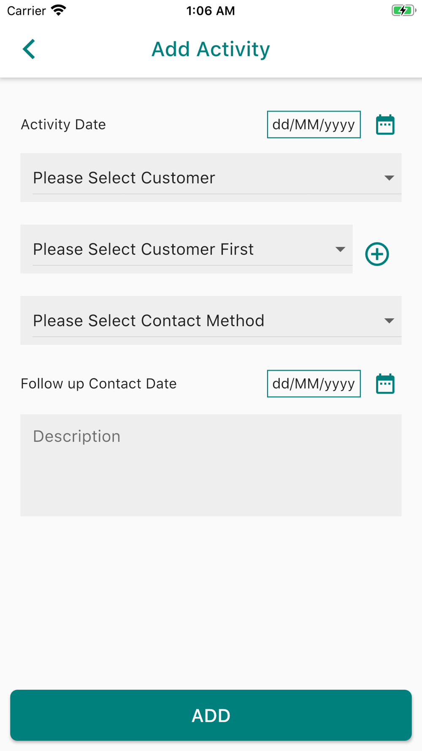
Task: Tap the battery charging icon
Action: [403, 11]
